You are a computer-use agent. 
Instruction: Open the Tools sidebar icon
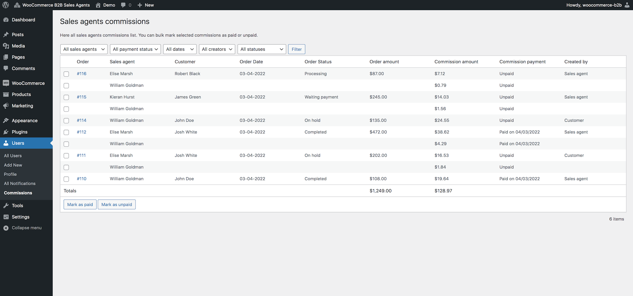click(6, 205)
